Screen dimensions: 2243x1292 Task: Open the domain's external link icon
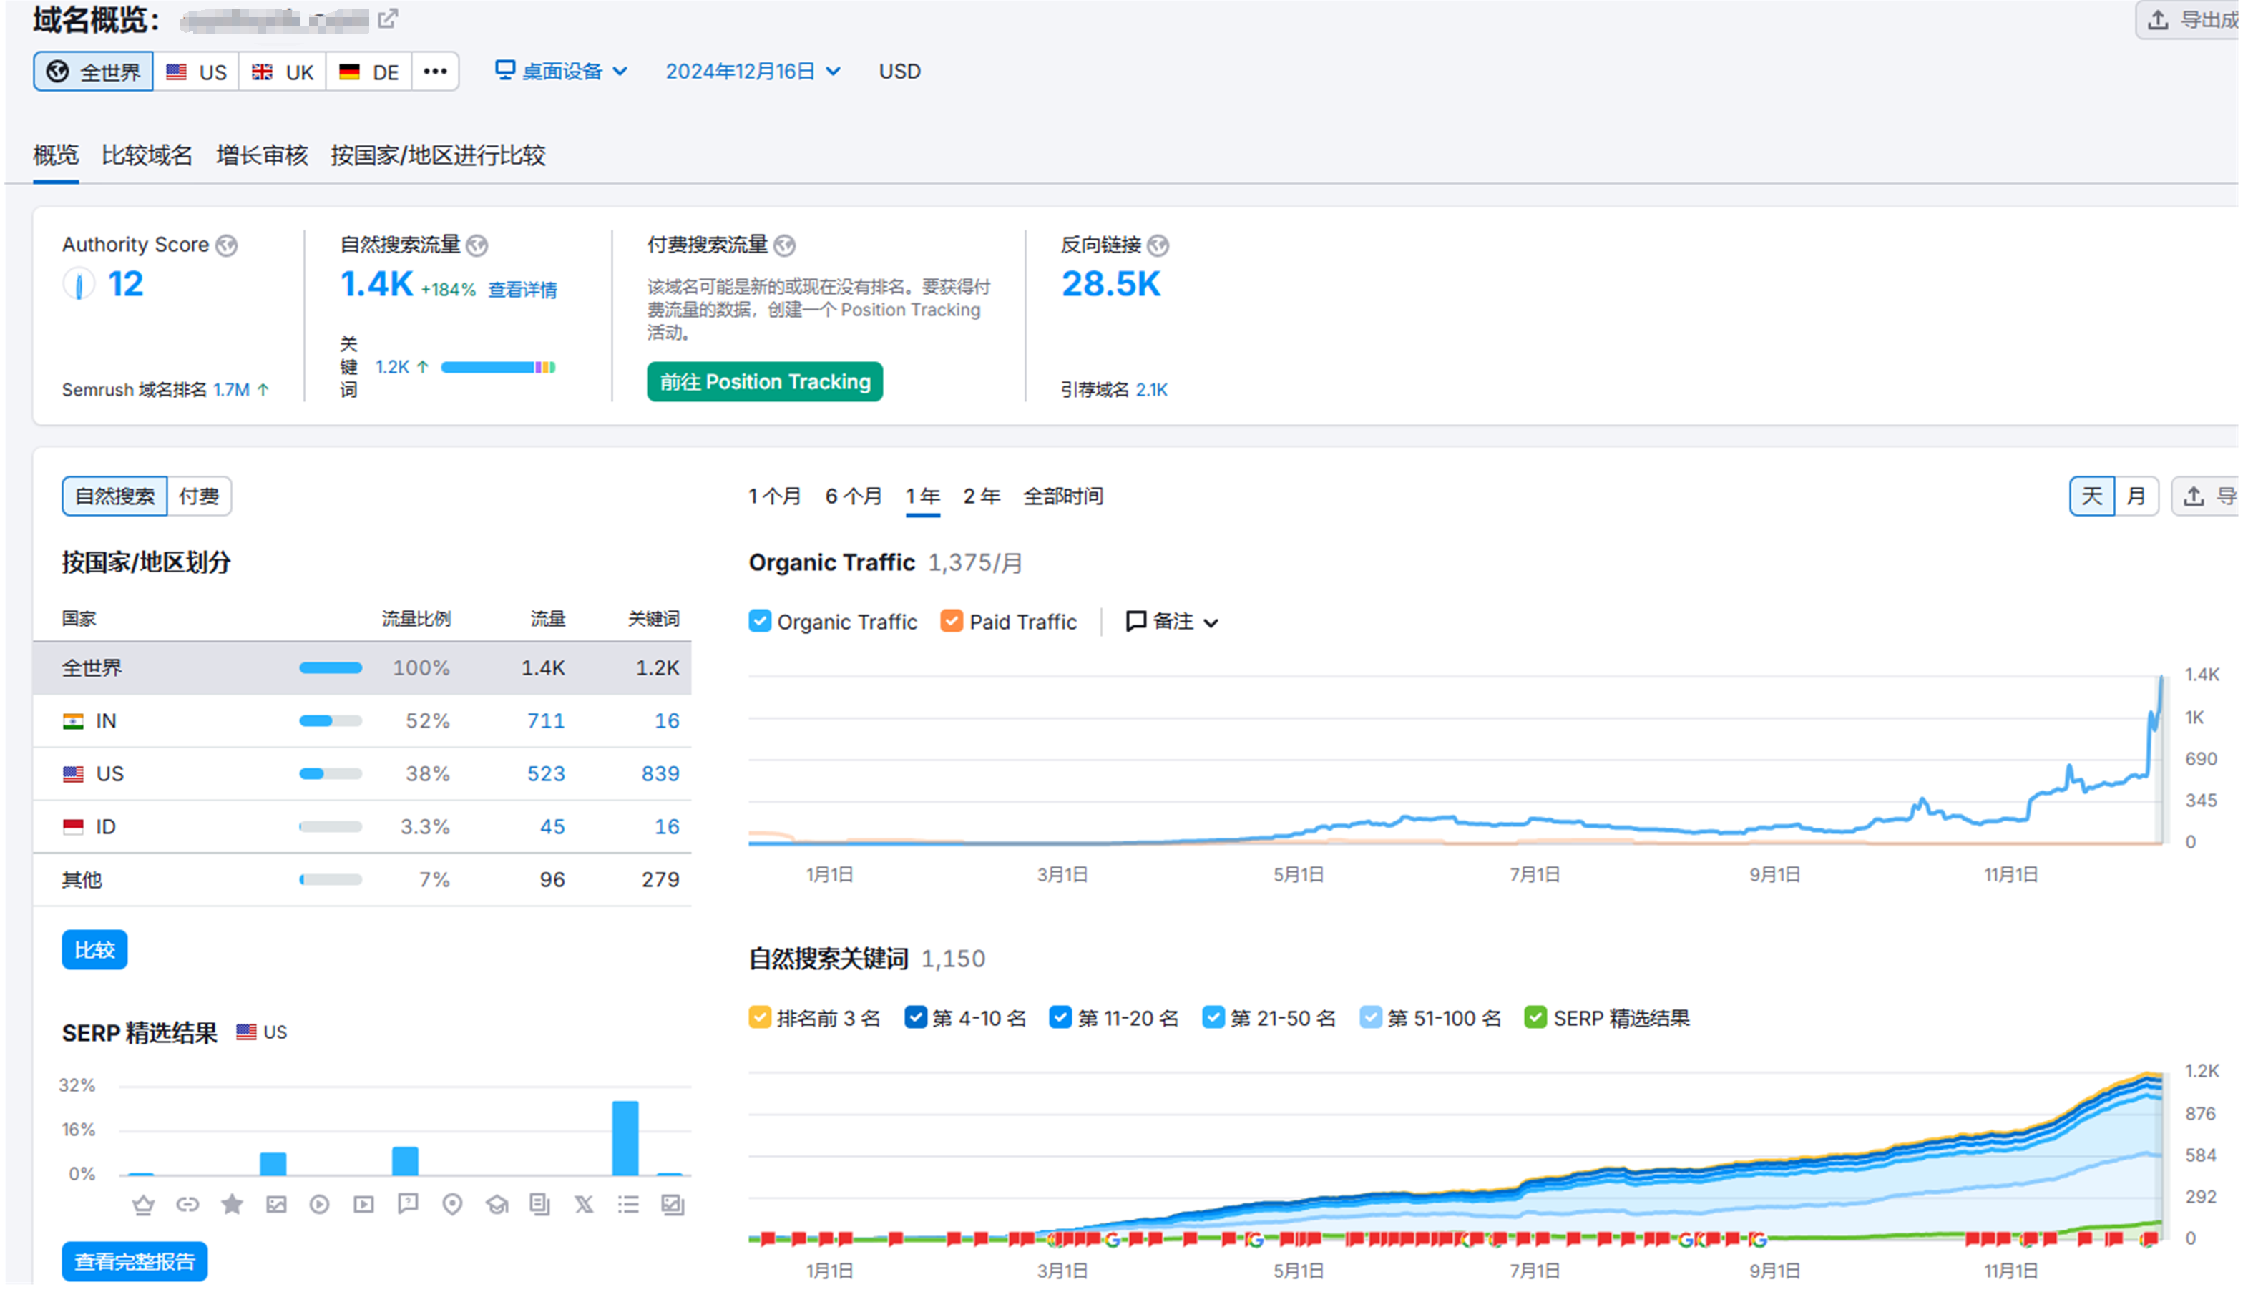[388, 19]
